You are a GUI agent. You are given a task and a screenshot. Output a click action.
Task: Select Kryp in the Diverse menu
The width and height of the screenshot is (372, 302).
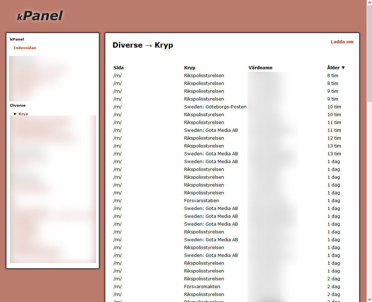[x=23, y=114]
